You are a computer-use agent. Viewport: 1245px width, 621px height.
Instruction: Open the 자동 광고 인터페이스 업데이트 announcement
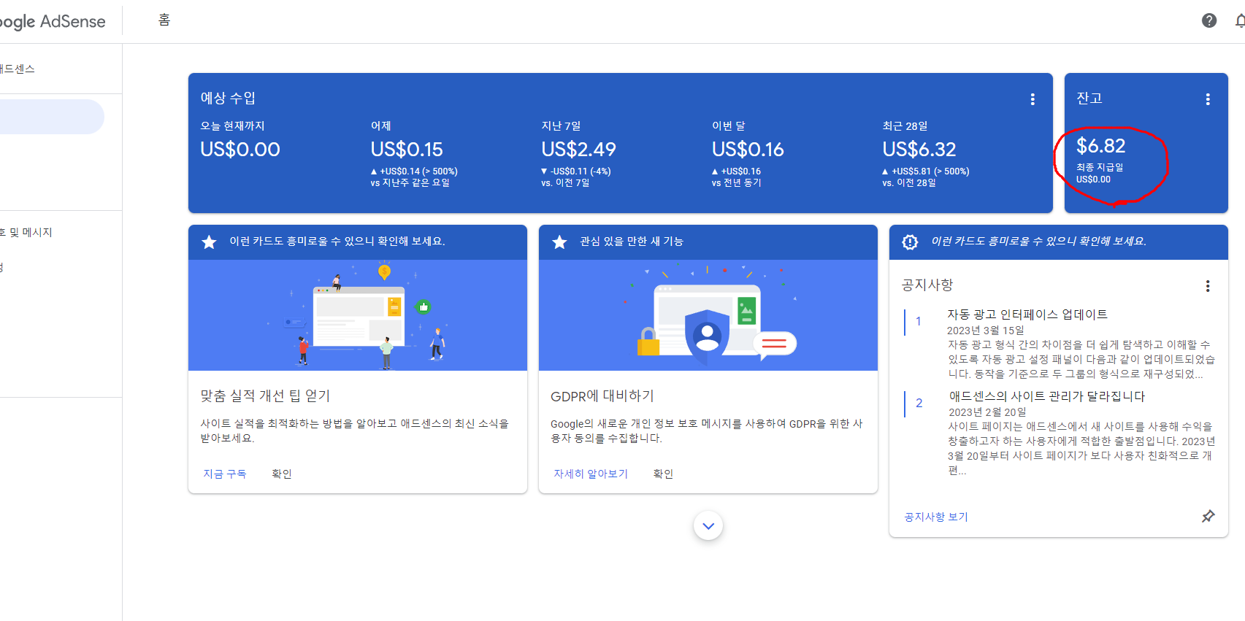1027,315
